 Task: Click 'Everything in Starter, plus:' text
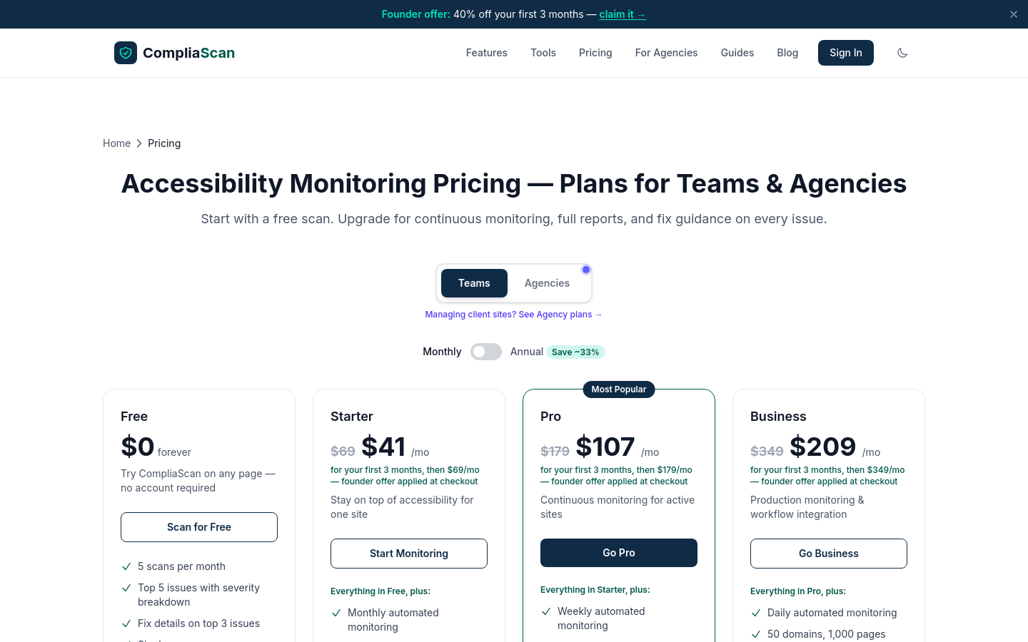click(x=595, y=590)
